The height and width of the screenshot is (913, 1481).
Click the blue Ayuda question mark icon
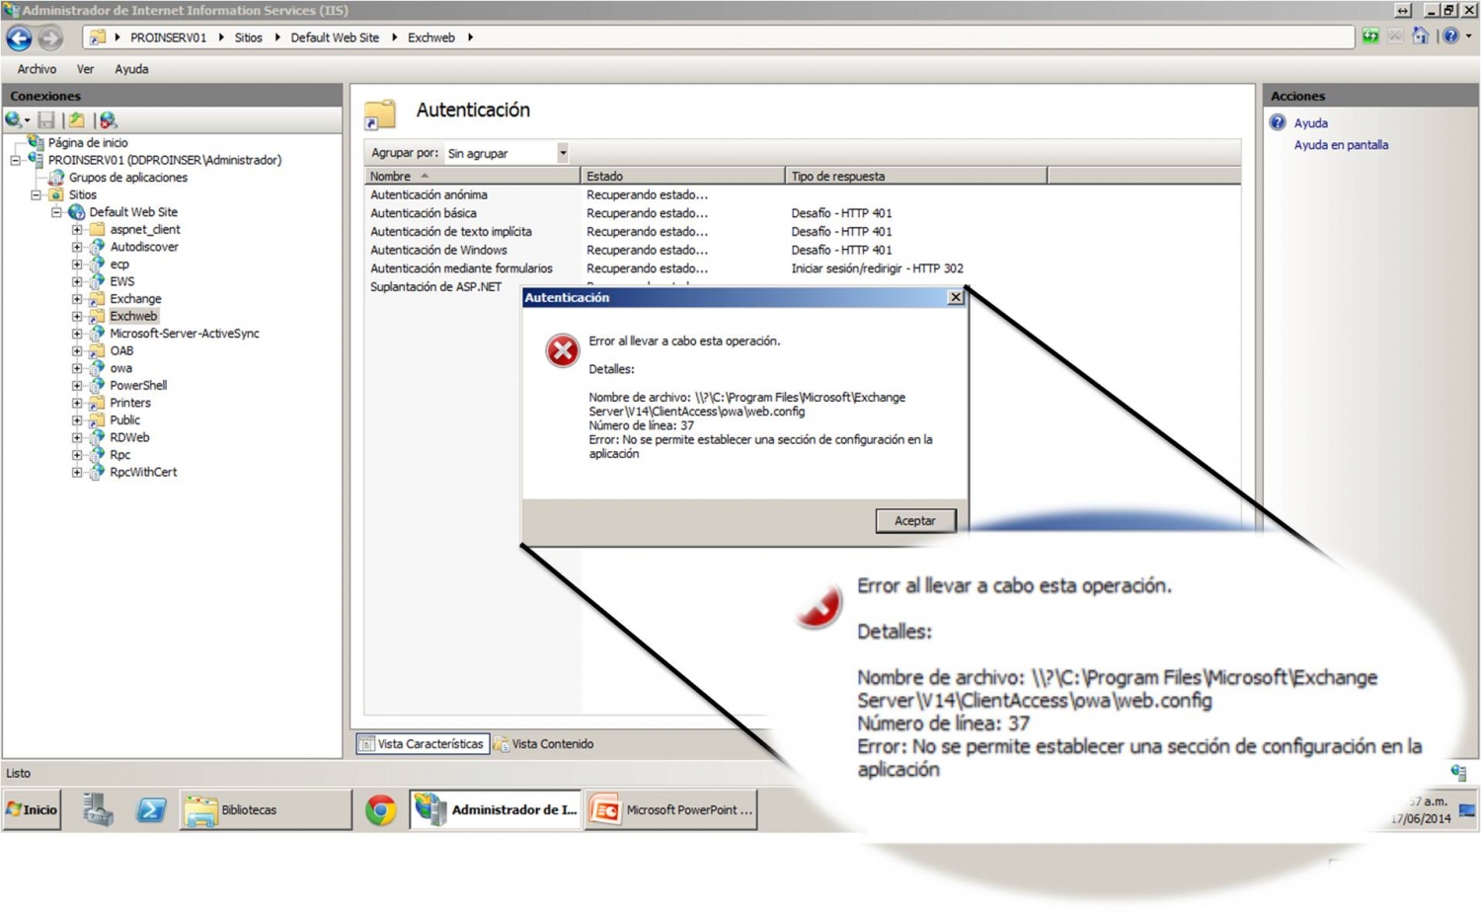[1278, 122]
